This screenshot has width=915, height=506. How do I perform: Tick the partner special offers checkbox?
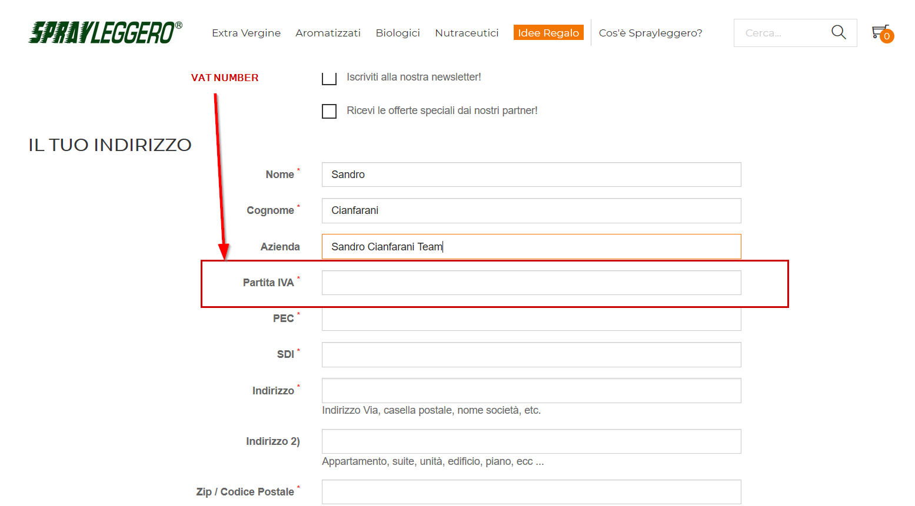click(329, 111)
